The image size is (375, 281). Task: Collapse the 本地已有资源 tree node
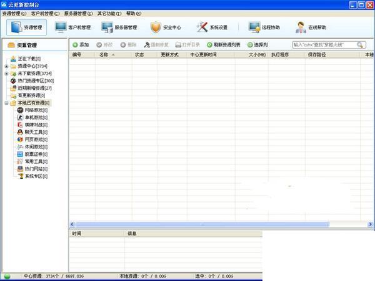tap(7, 103)
